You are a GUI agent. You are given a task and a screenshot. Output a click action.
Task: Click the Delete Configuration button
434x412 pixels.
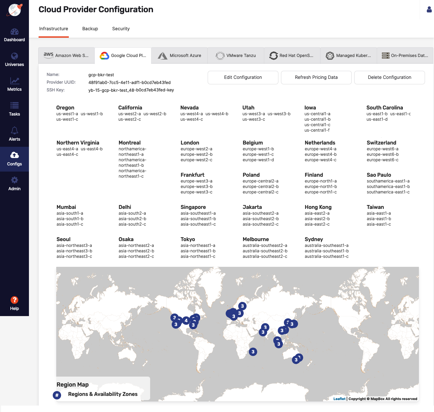(x=390, y=78)
